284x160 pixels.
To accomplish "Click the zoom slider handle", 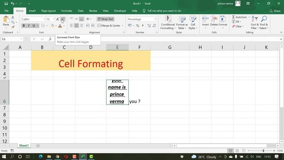I will 263,151.
